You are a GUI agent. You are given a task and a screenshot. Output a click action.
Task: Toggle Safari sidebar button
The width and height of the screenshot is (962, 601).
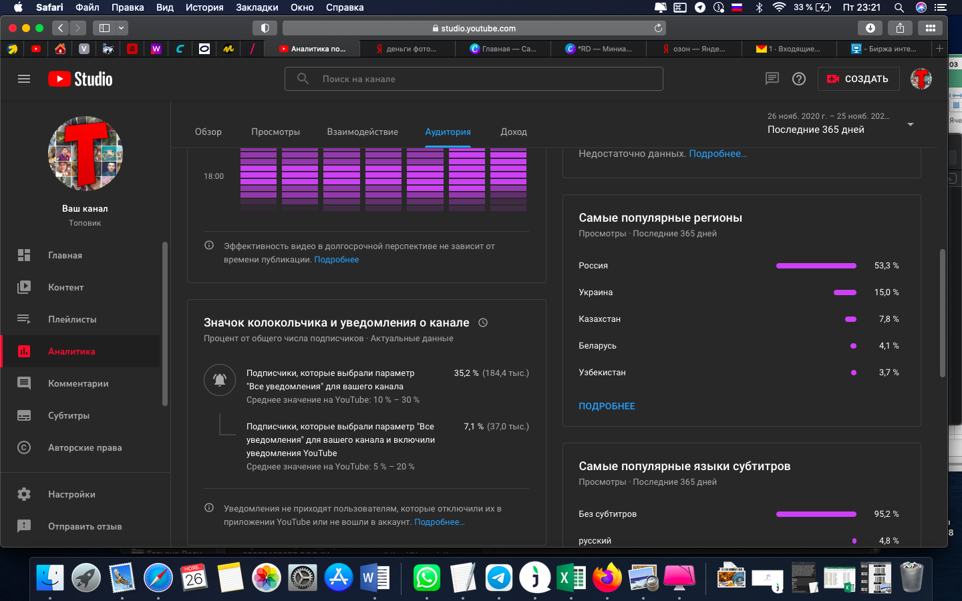click(104, 28)
